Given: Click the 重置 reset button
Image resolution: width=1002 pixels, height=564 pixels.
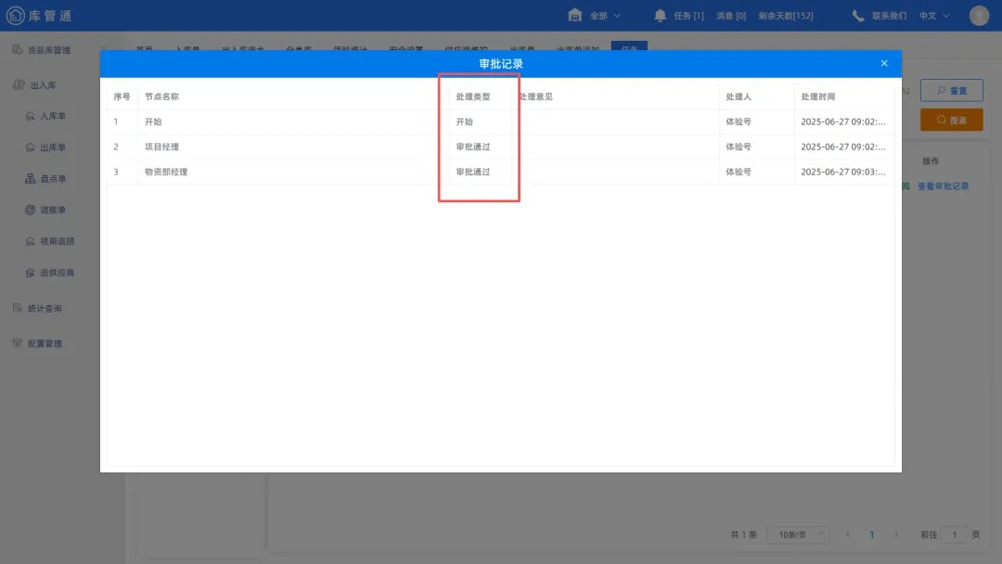Looking at the screenshot, I should point(952,90).
